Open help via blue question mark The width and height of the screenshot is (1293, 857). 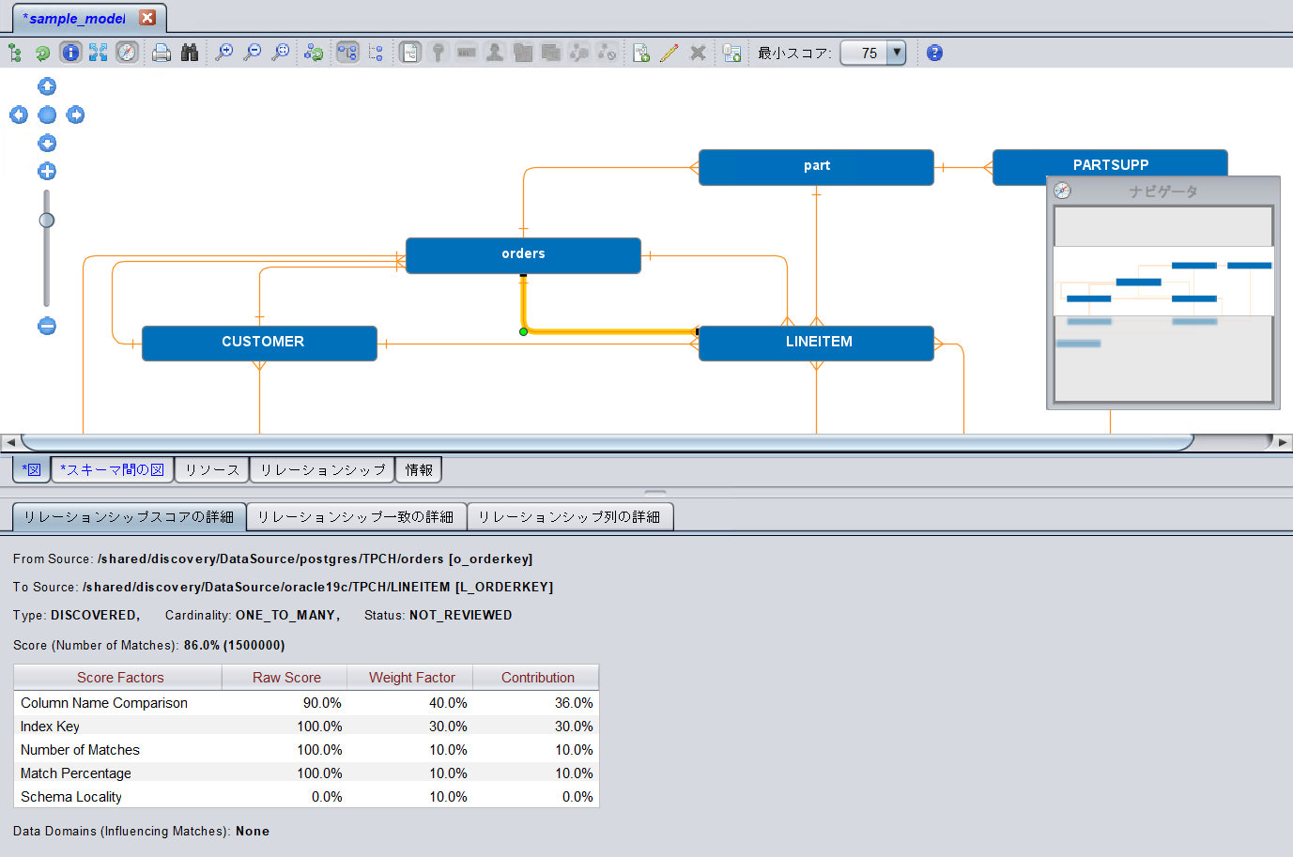[x=934, y=53]
